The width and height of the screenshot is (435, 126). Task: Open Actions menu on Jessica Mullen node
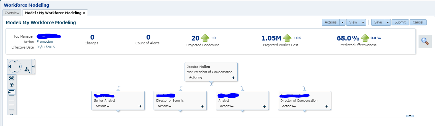tap(195, 77)
